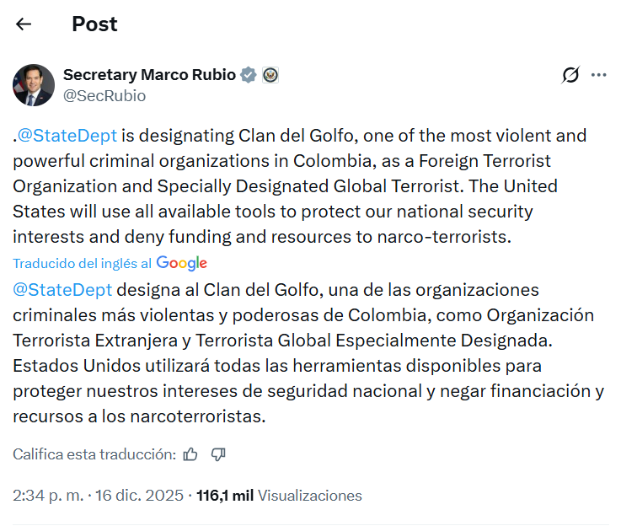The width and height of the screenshot is (621, 526).
Task: Rate the translation with thumbs up
Action: [x=190, y=454]
